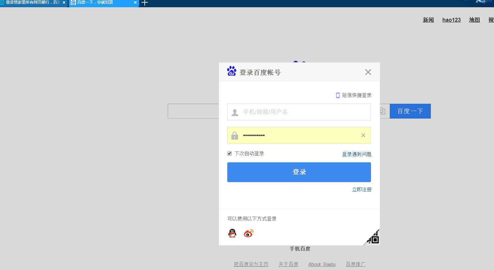Open the 登录遇到问题 help link
The image size is (494, 270).
357,154
